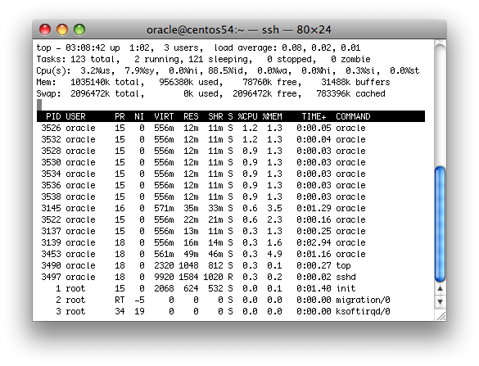Click PID 3522 in process list
Viewport: 479px width, 366px height.
(51, 219)
